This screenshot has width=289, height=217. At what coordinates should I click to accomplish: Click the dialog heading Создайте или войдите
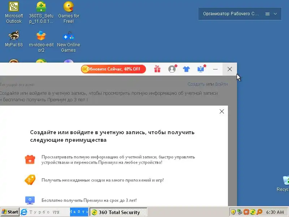tap(112, 136)
